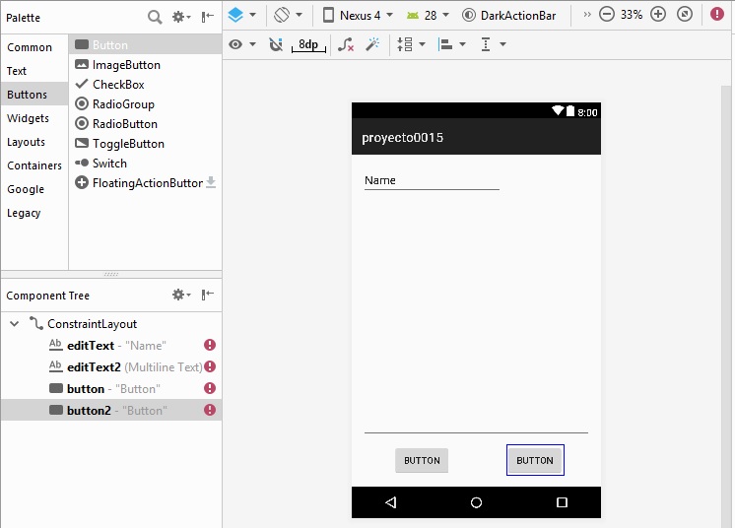Toggle autoconnect magnet icon
The image size is (735, 528).
275,44
